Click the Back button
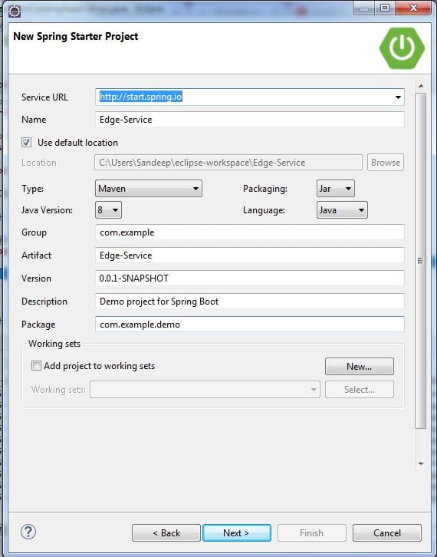The height and width of the screenshot is (557, 437). pyautogui.click(x=166, y=533)
